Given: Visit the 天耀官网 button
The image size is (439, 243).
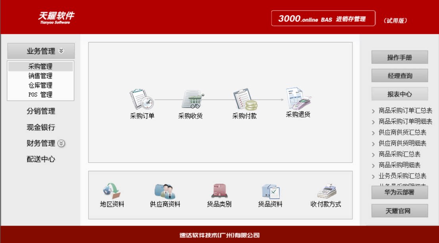Looking at the screenshot, I should click(400, 211).
